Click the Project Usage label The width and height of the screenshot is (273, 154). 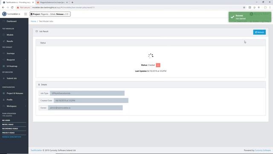[x=9, y=133]
